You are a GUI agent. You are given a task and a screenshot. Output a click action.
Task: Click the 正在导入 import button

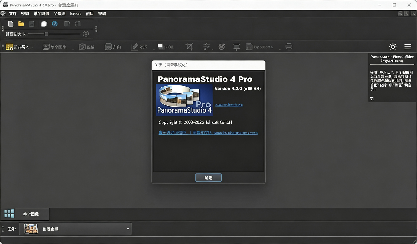pos(19,47)
